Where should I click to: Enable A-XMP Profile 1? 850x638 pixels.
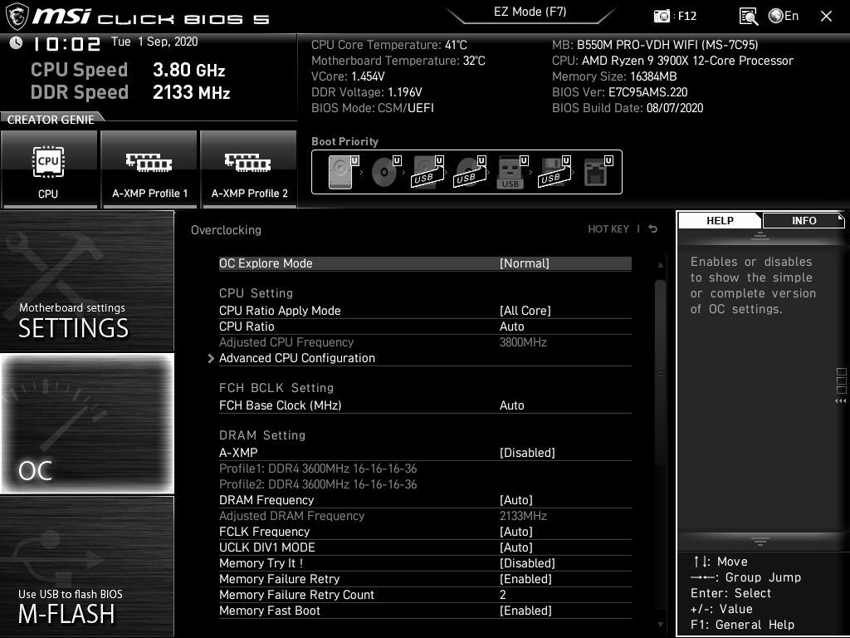(x=149, y=169)
